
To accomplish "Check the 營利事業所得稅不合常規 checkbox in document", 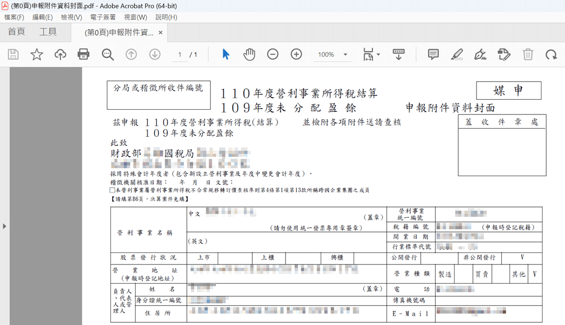I will pyautogui.click(x=112, y=190).
